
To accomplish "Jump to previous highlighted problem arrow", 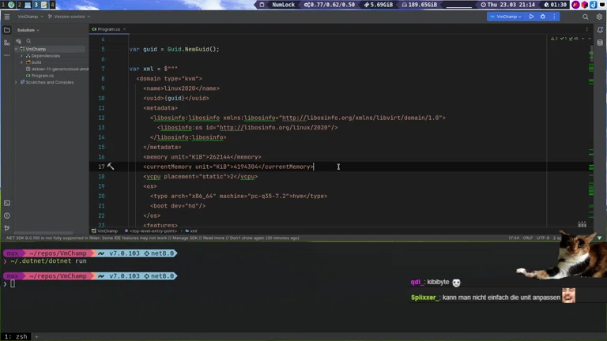I will (x=583, y=39).
